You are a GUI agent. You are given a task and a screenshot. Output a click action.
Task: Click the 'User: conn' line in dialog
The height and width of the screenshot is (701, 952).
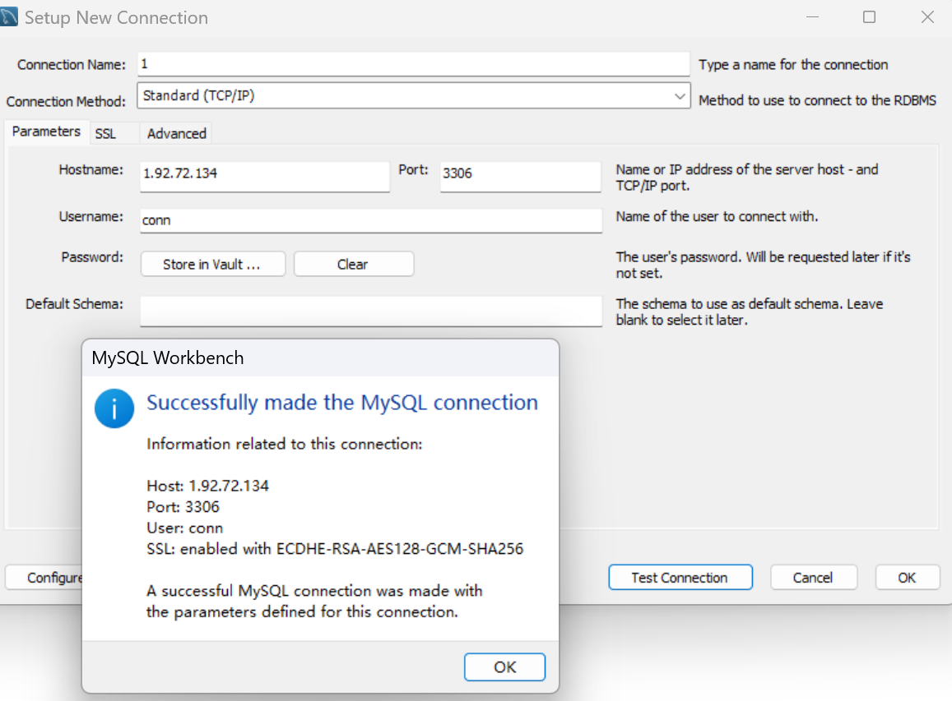(184, 528)
